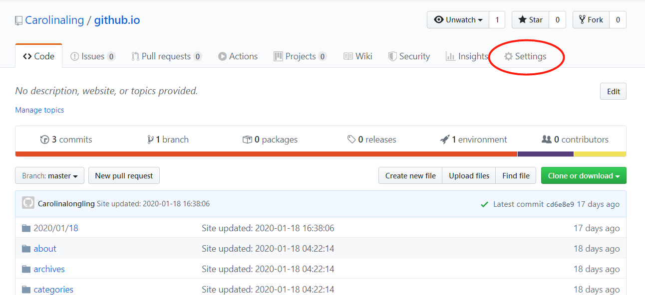Click the eye icon on Unwatch button
The height and width of the screenshot is (295, 645).
(439, 20)
